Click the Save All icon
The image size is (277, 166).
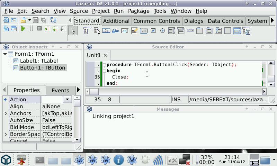[x=44, y=20]
